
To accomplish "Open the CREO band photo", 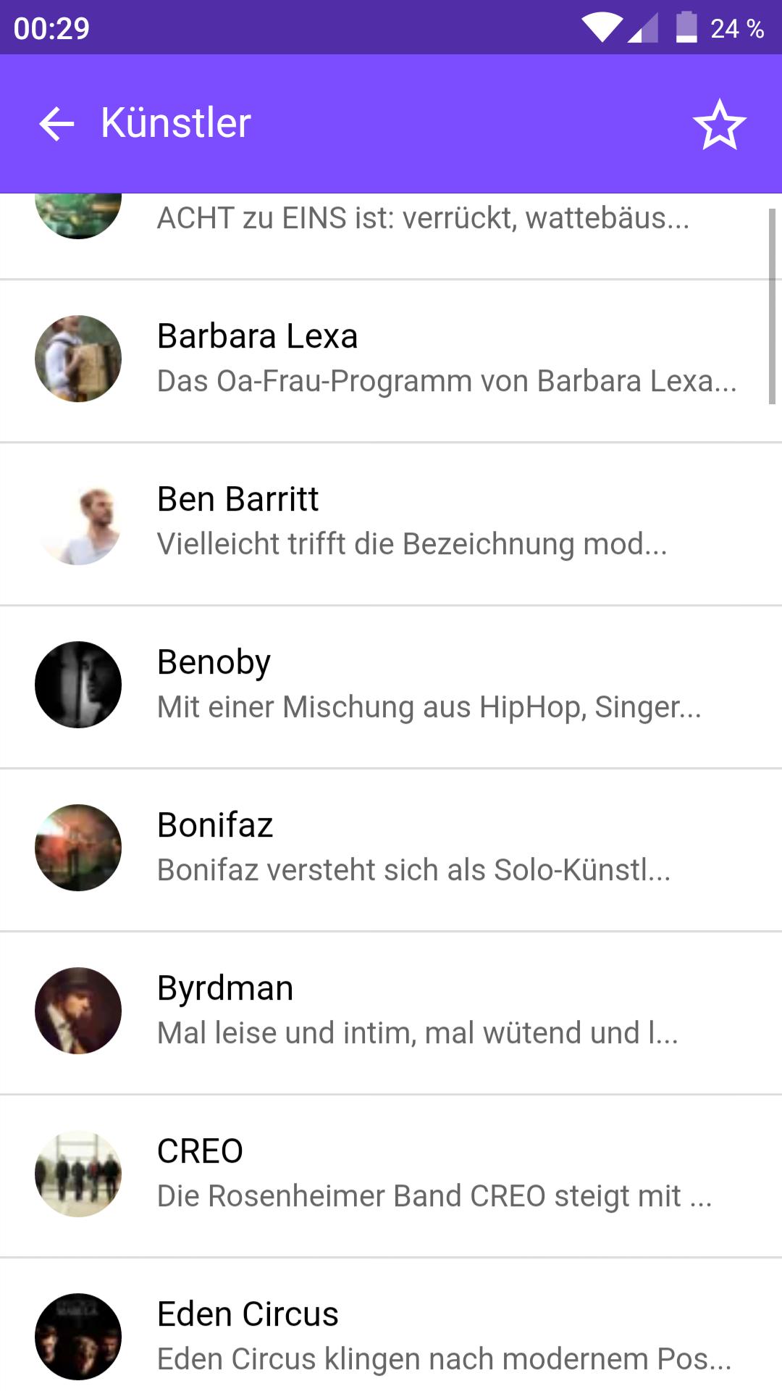I will [78, 1174].
